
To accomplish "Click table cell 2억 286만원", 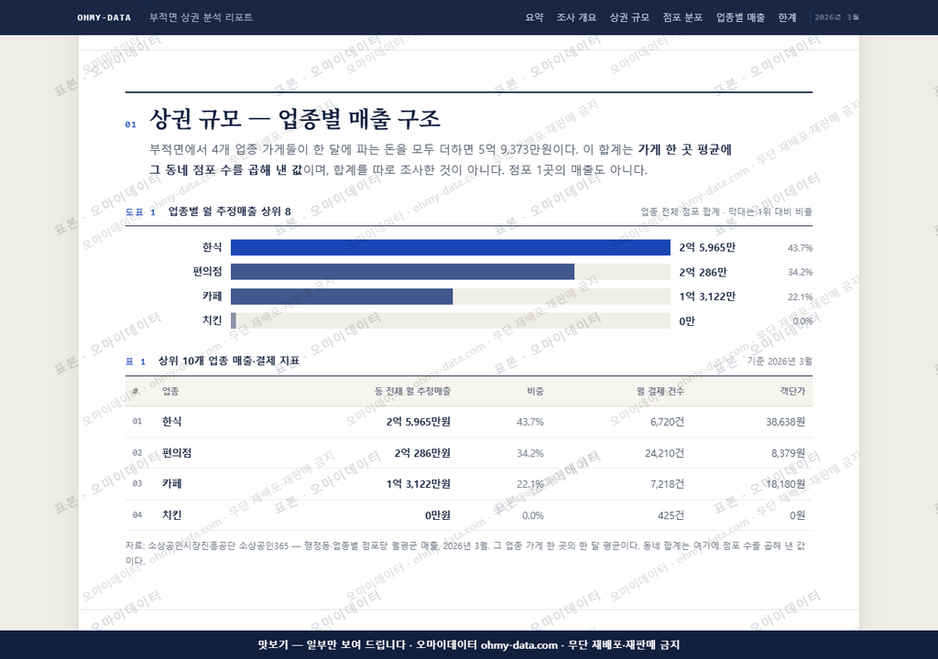I will pyautogui.click(x=422, y=453).
